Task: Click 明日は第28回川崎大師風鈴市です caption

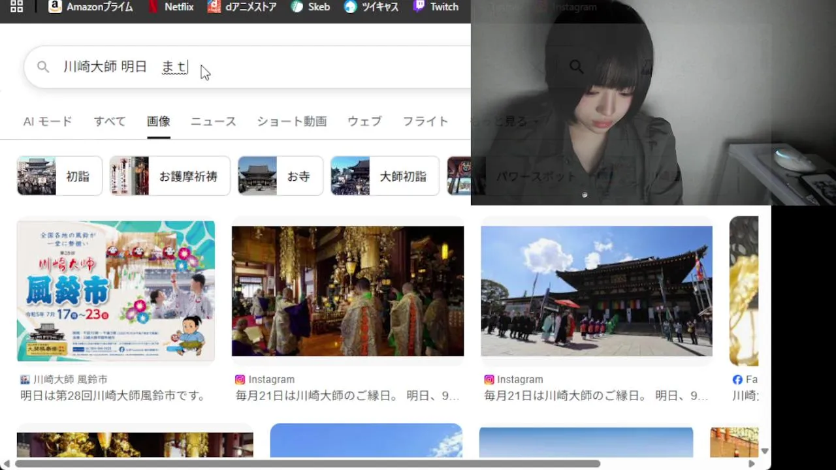Action: point(114,396)
